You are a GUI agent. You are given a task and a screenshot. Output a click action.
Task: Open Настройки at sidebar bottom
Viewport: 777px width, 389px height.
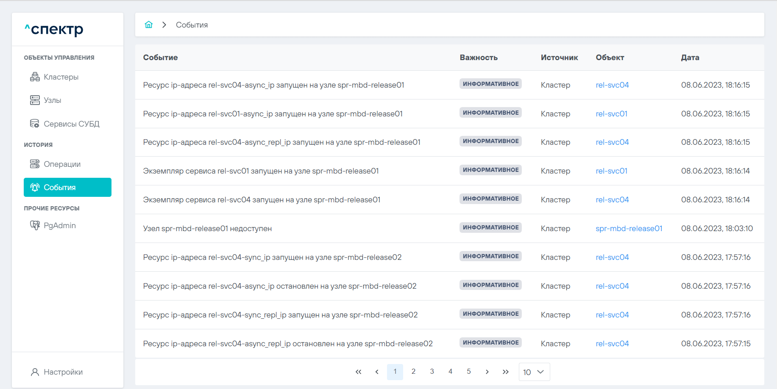tap(63, 372)
